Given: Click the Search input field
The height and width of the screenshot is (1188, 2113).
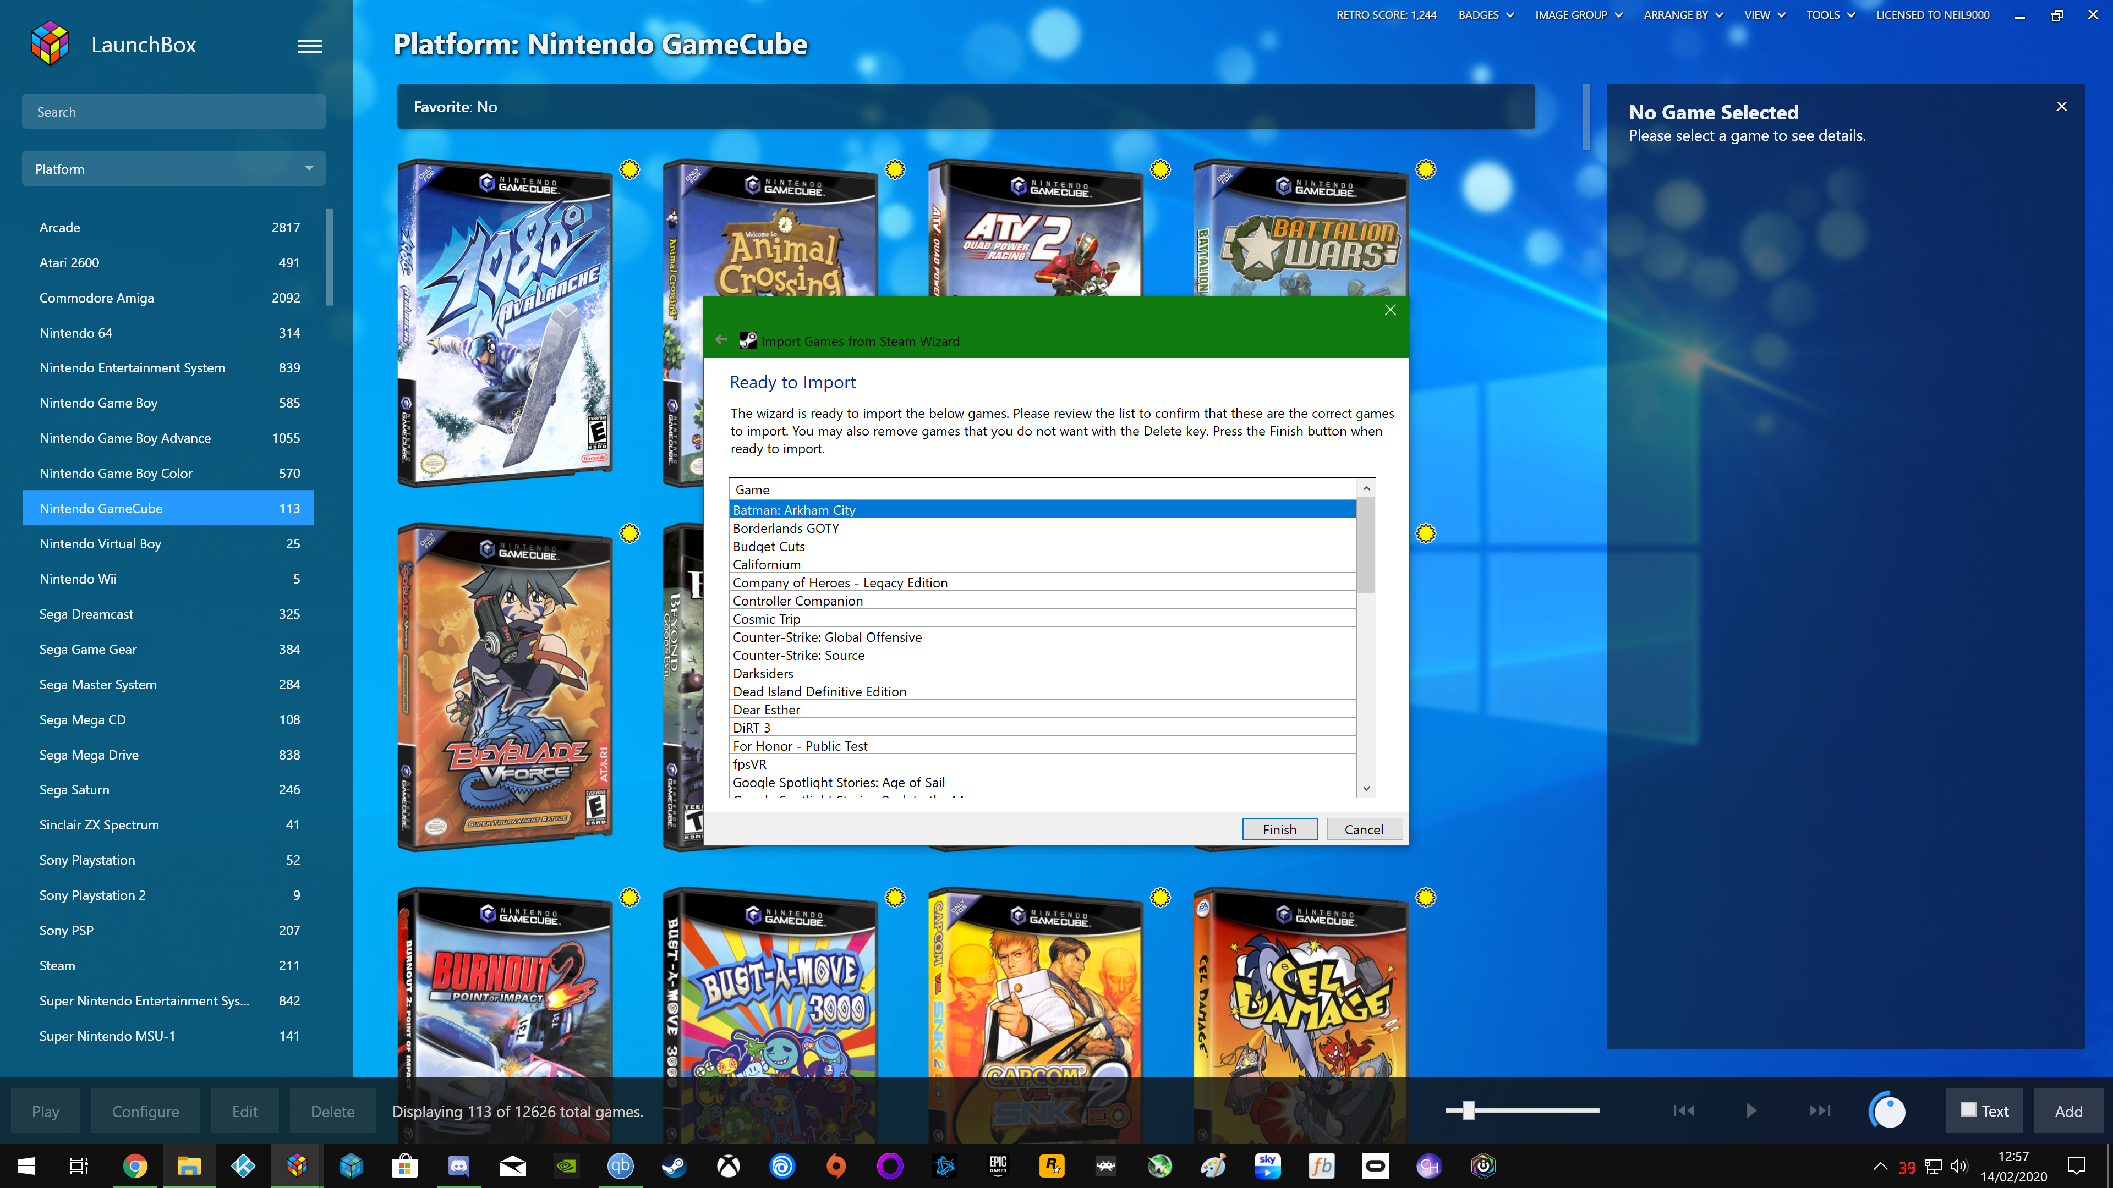Looking at the screenshot, I should [174, 112].
